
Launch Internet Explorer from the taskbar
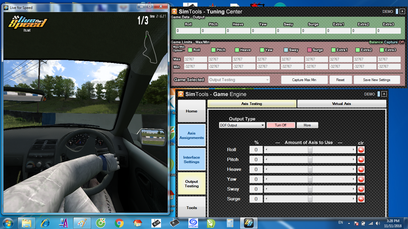(x=45, y=223)
